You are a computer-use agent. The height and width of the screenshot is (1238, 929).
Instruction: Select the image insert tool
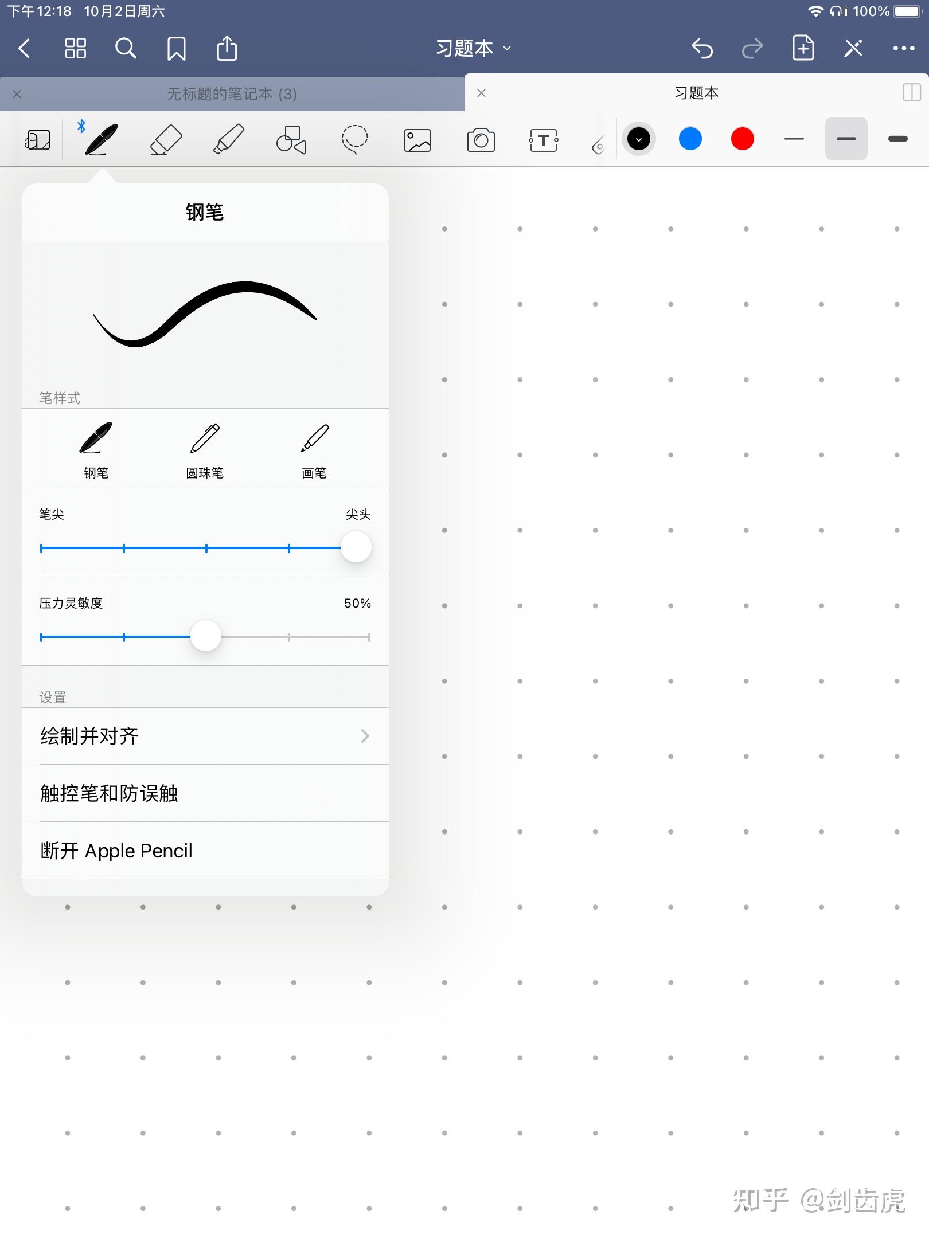click(x=417, y=140)
